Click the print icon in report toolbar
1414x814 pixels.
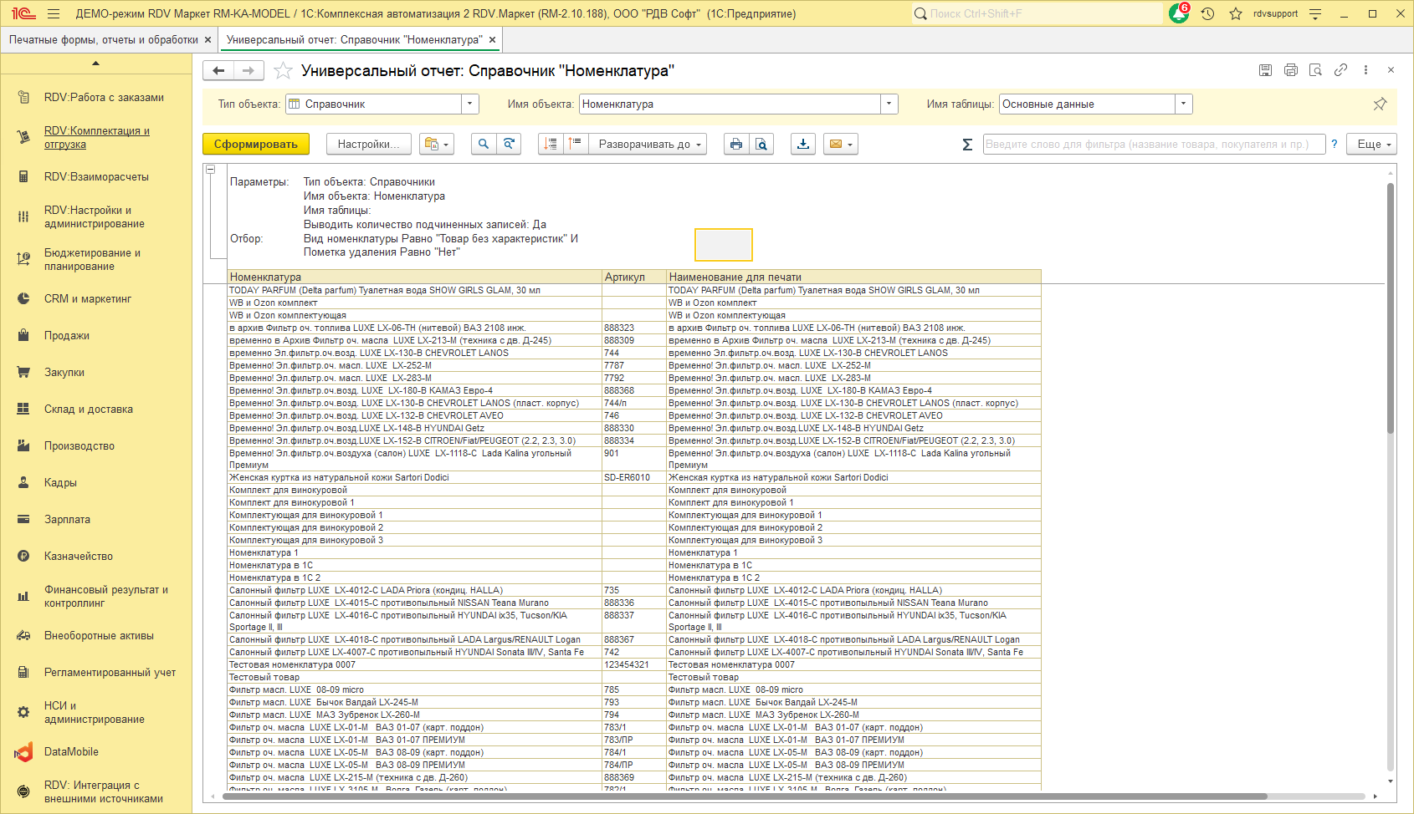click(x=735, y=144)
